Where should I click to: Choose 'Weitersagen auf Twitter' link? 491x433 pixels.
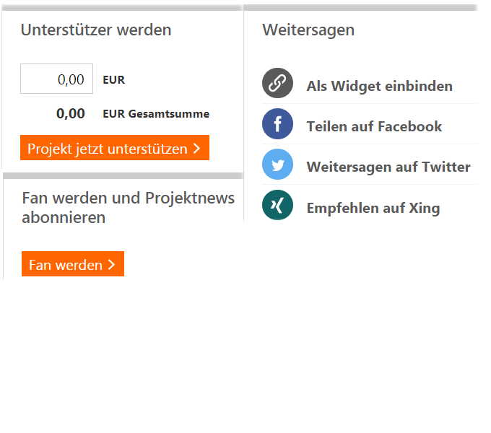coord(388,167)
